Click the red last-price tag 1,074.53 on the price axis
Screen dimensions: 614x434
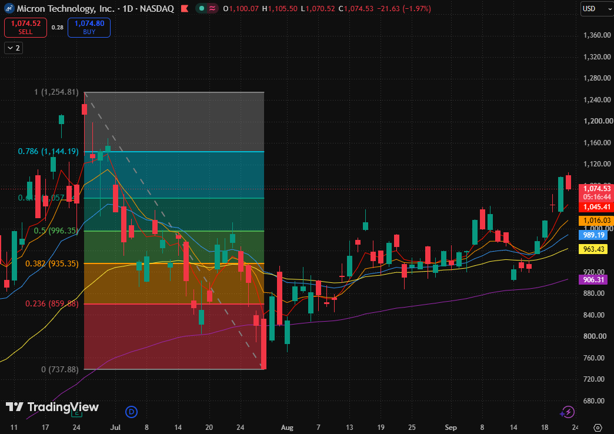click(596, 188)
